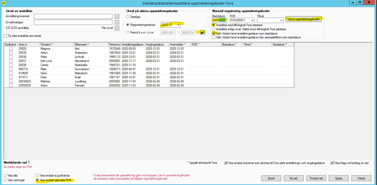This screenshot has height=185, width=377.
Task: Choose the 'Visa alla' radio button
Action: (x=5, y=176)
